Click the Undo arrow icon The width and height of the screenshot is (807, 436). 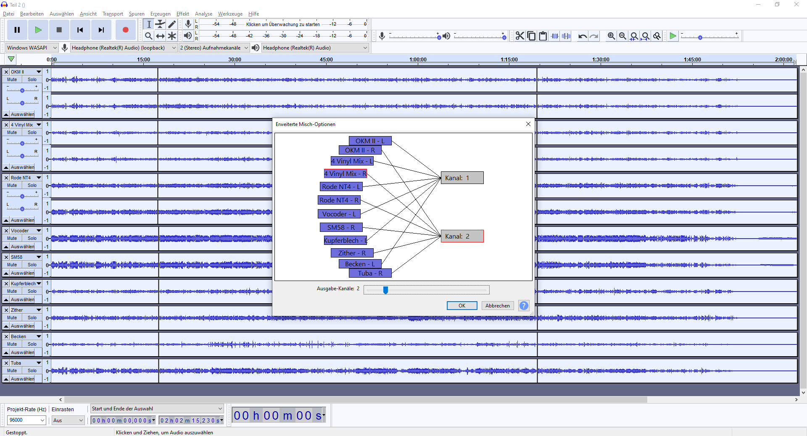pyautogui.click(x=582, y=36)
